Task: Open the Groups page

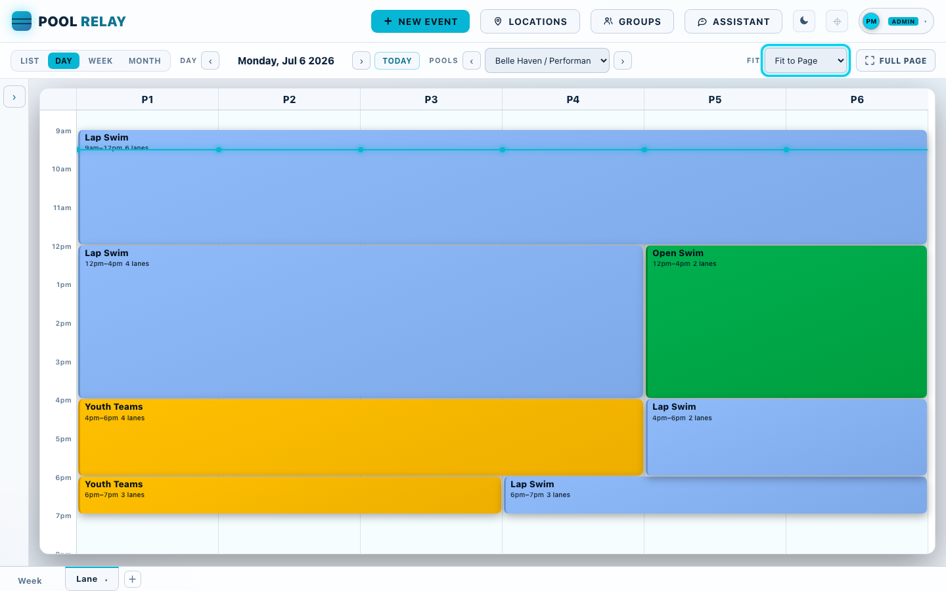Action: 632,21
